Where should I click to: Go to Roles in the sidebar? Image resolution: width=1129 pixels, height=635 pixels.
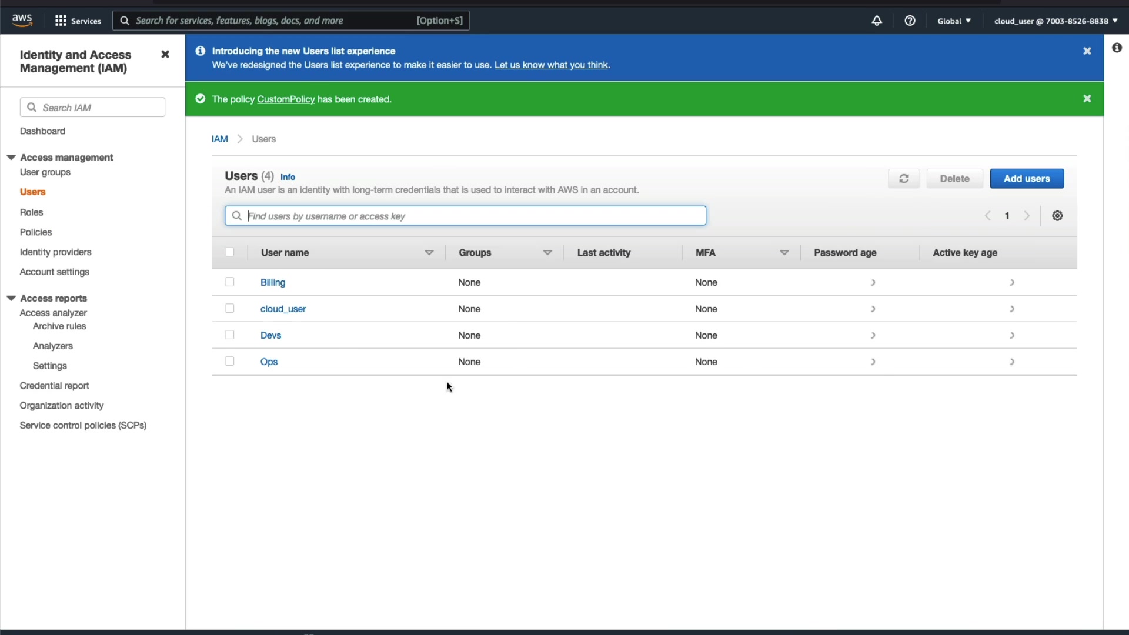click(31, 212)
